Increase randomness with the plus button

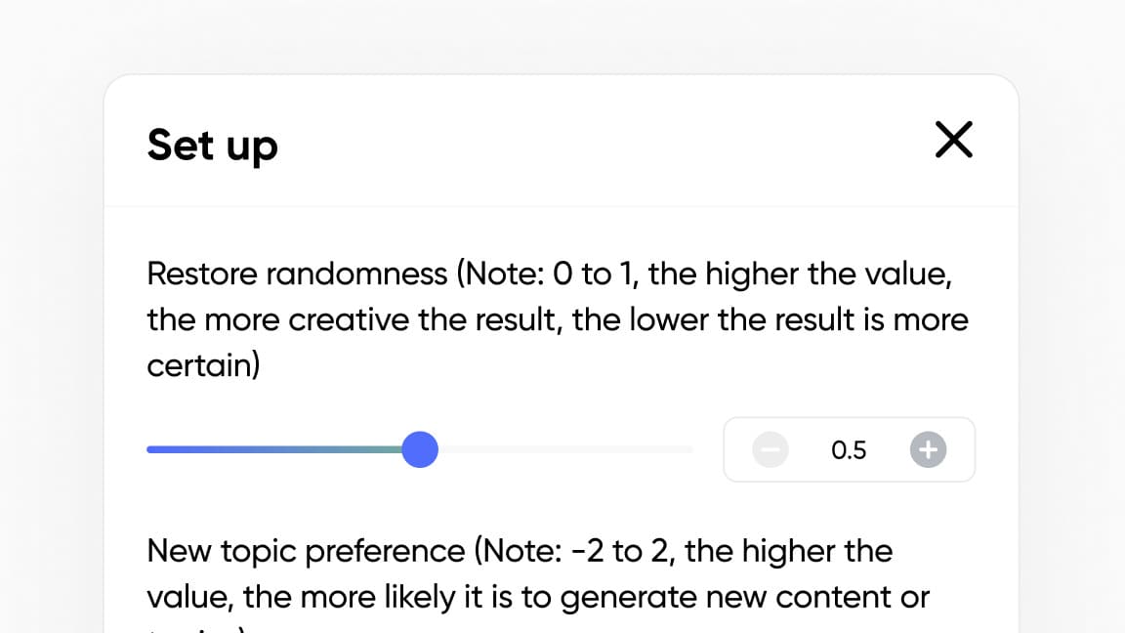pos(928,450)
